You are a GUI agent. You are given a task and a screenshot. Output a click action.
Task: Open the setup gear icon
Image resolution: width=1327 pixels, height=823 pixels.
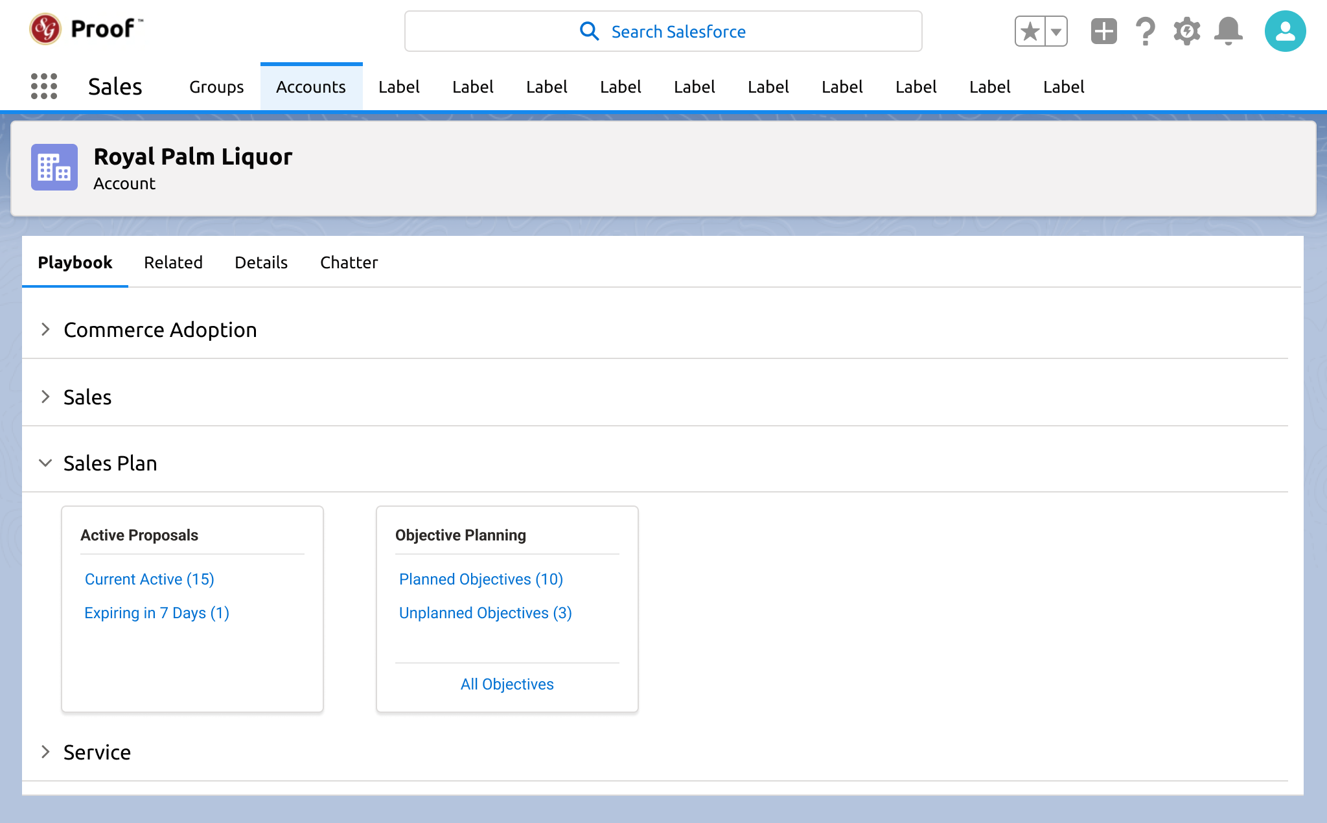pos(1186,31)
